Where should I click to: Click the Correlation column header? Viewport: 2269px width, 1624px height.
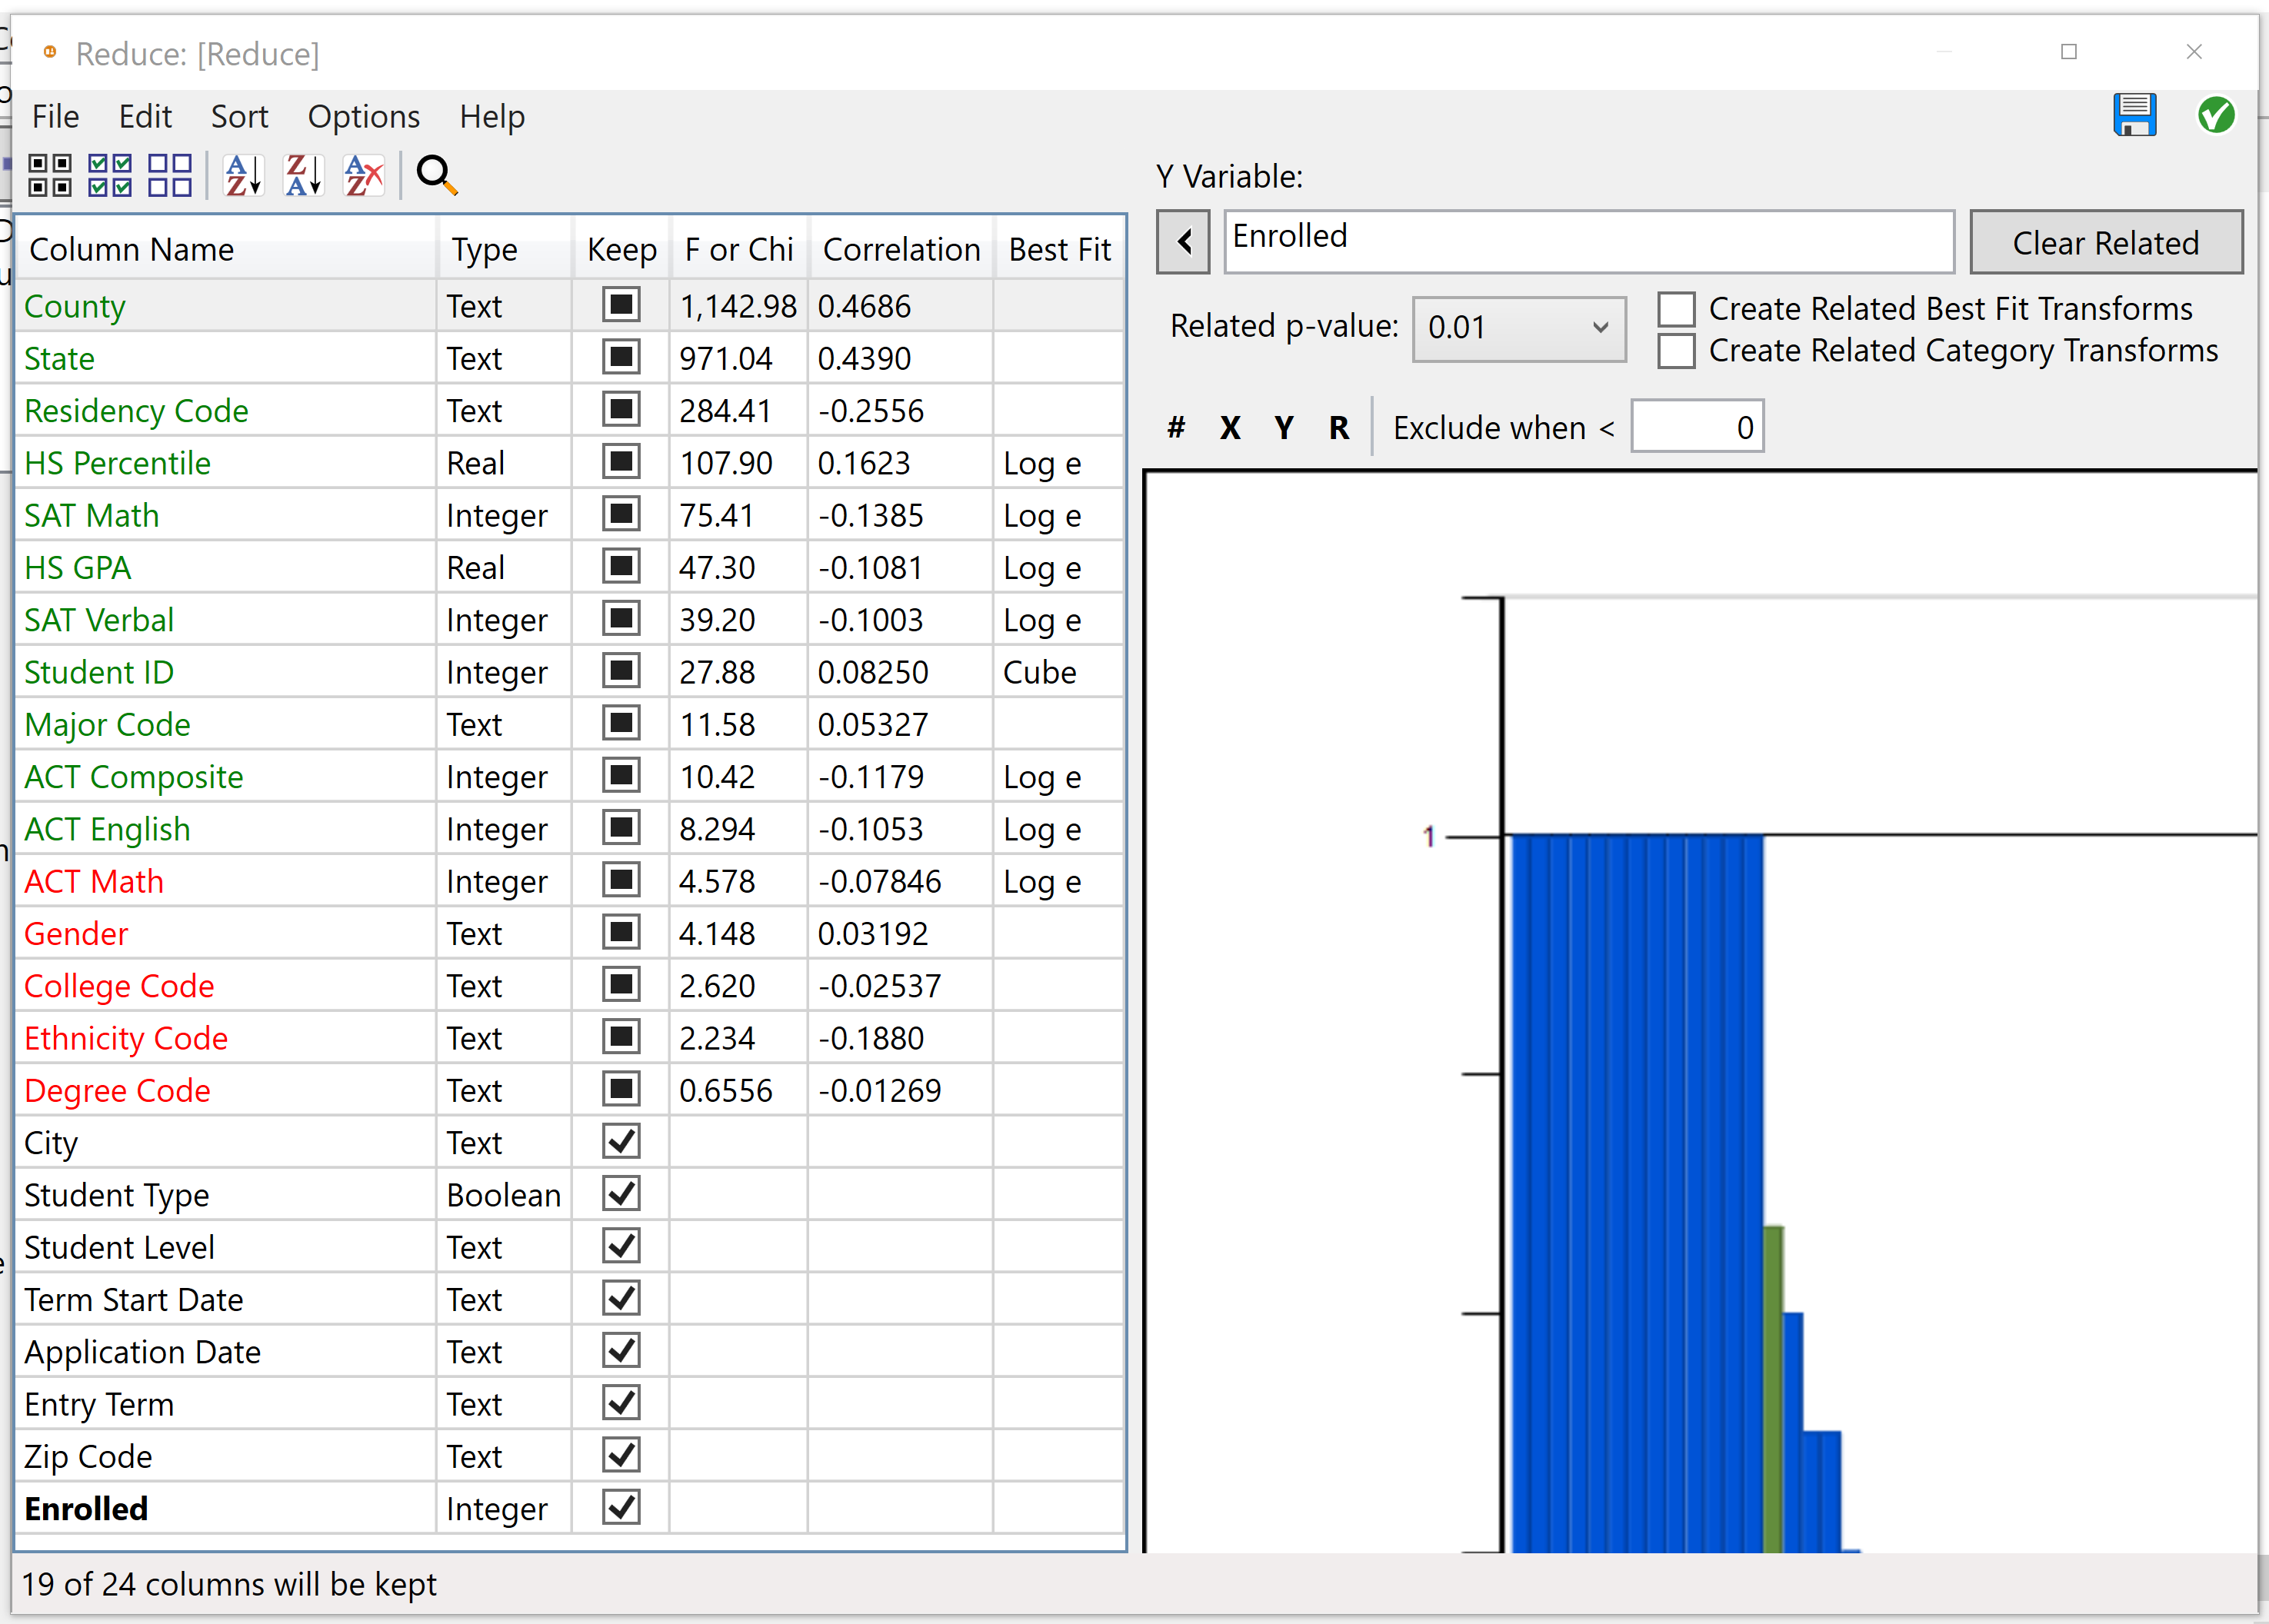(x=901, y=249)
